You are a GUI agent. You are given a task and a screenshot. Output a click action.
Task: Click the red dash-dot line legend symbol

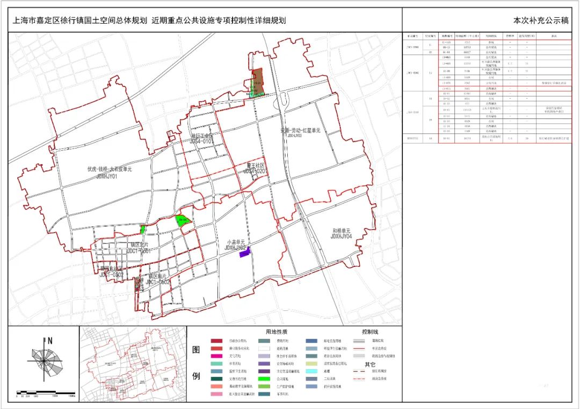click(359, 379)
